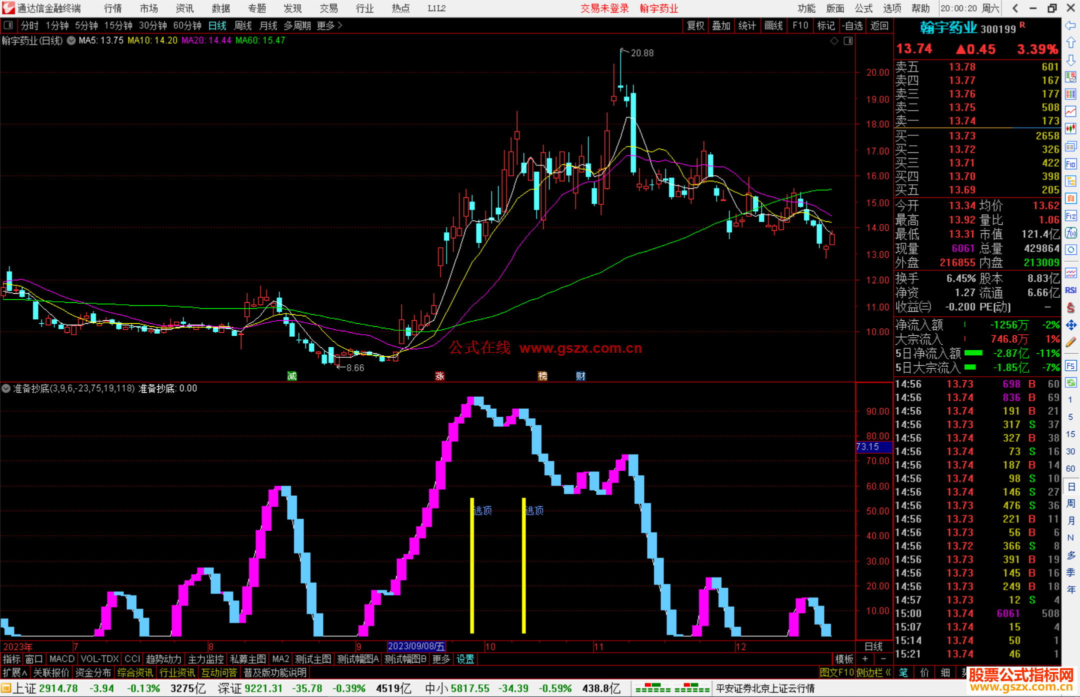The height and width of the screenshot is (697, 1080).
Task: Click the minus zoom-out button near 模板
Action: pyautogui.click(x=883, y=659)
